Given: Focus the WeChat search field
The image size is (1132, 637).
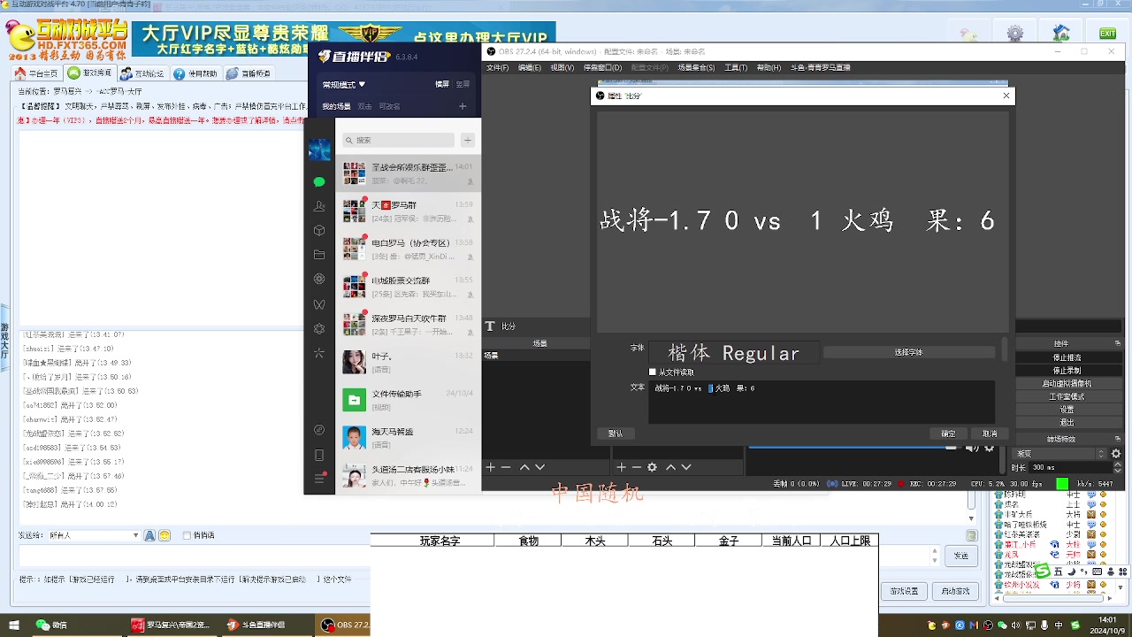Looking at the screenshot, I should click(x=398, y=140).
